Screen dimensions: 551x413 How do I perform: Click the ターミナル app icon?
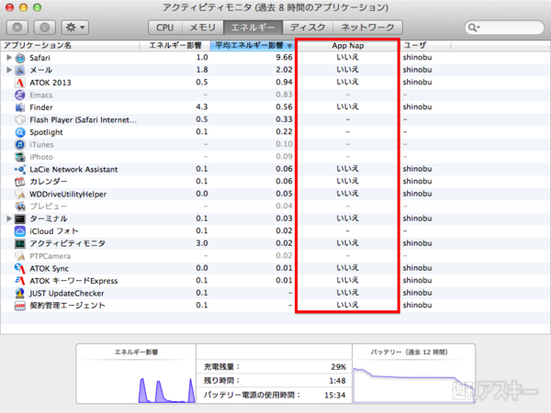click(x=20, y=218)
